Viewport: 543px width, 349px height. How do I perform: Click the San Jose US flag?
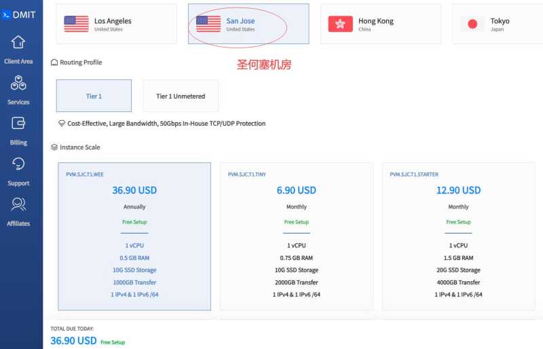[208, 24]
